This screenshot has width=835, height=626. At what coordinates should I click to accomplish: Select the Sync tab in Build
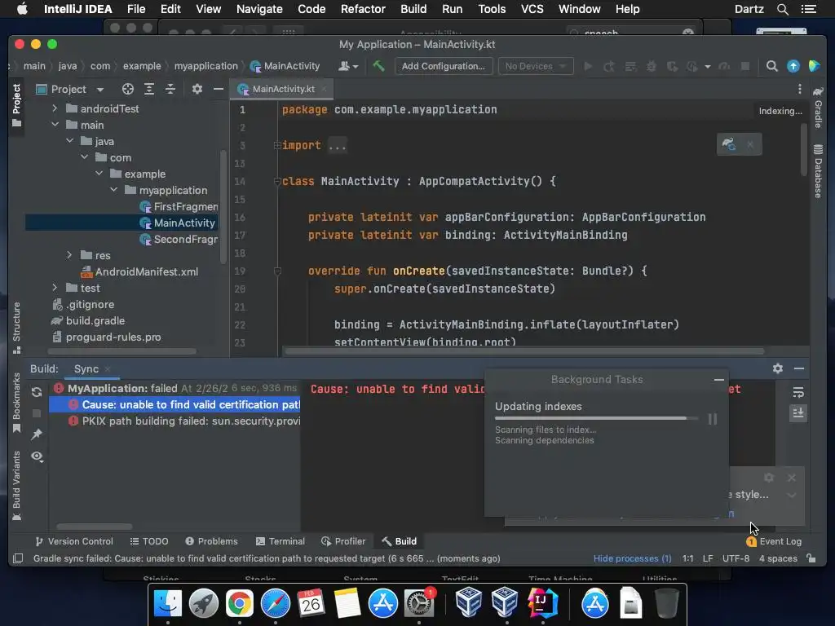(x=86, y=369)
